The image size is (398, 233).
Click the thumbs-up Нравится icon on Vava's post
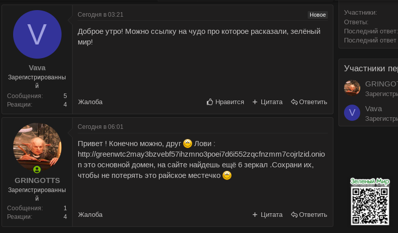coord(210,102)
